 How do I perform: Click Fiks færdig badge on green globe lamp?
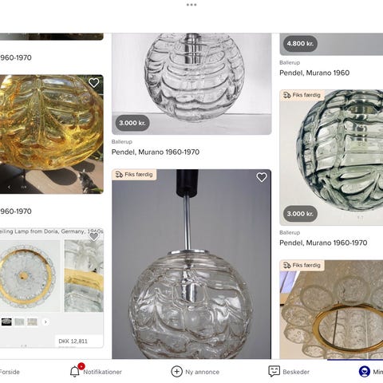302,95
